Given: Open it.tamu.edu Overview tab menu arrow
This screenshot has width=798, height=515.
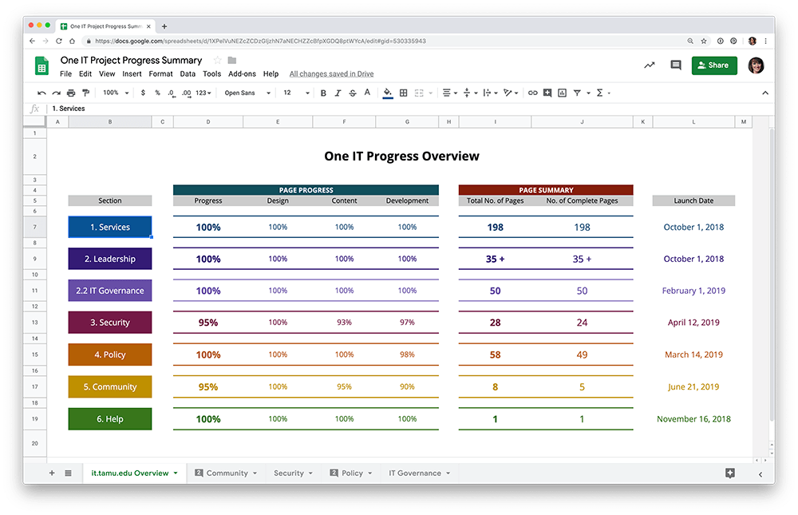Looking at the screenshot, I should [176, 473].
